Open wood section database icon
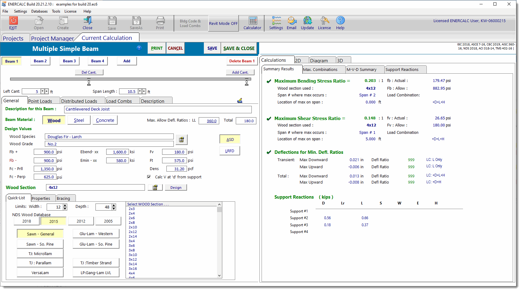 (155, 188)
